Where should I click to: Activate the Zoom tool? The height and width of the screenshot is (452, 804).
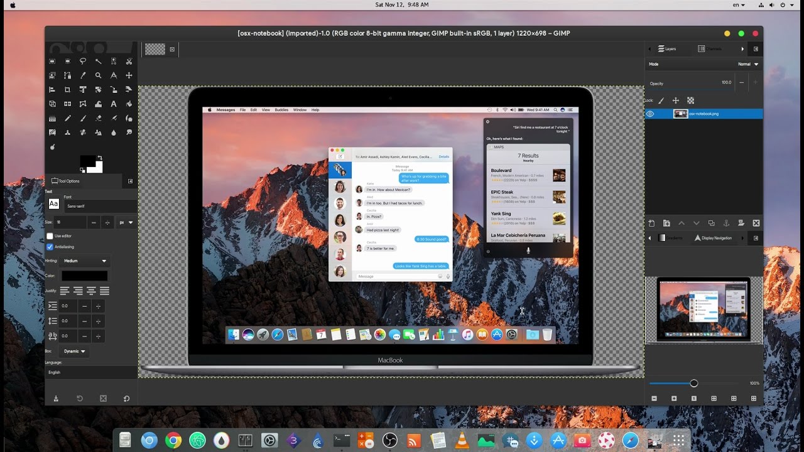pyautogui.click(x=97, y=75)
